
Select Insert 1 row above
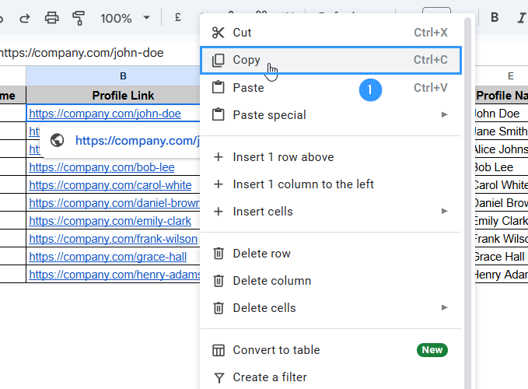(x=330, y=157)
